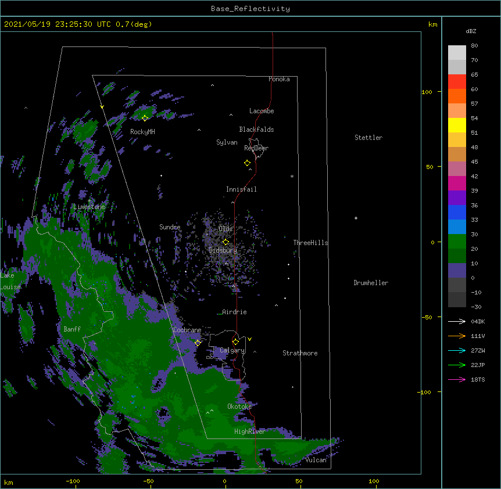The height and width of the screenshot is (489, 501).
Task: Click the Airdrie city label
Action: [x=234, y=312]
